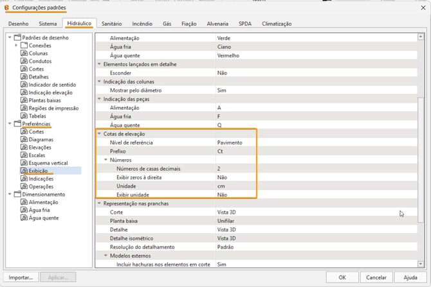Image resolution: width=431 pixels, height=287 pixels.
Task: Select the Plantas baixas icon
Action: (x=24, y=100)
